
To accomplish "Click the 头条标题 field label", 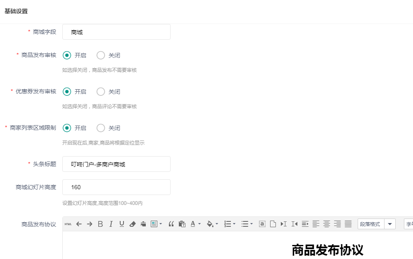I will click(x=45, y=164).
